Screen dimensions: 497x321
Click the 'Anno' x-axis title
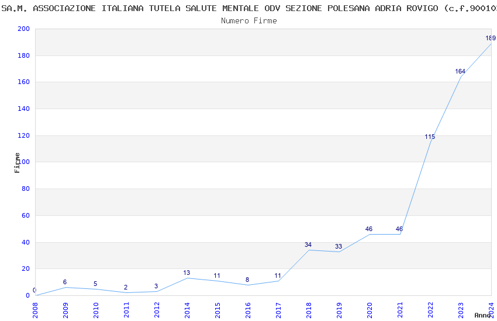point(482,315)
